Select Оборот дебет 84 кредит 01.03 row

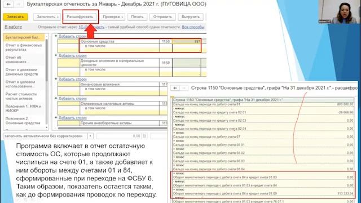coord(263,177)
